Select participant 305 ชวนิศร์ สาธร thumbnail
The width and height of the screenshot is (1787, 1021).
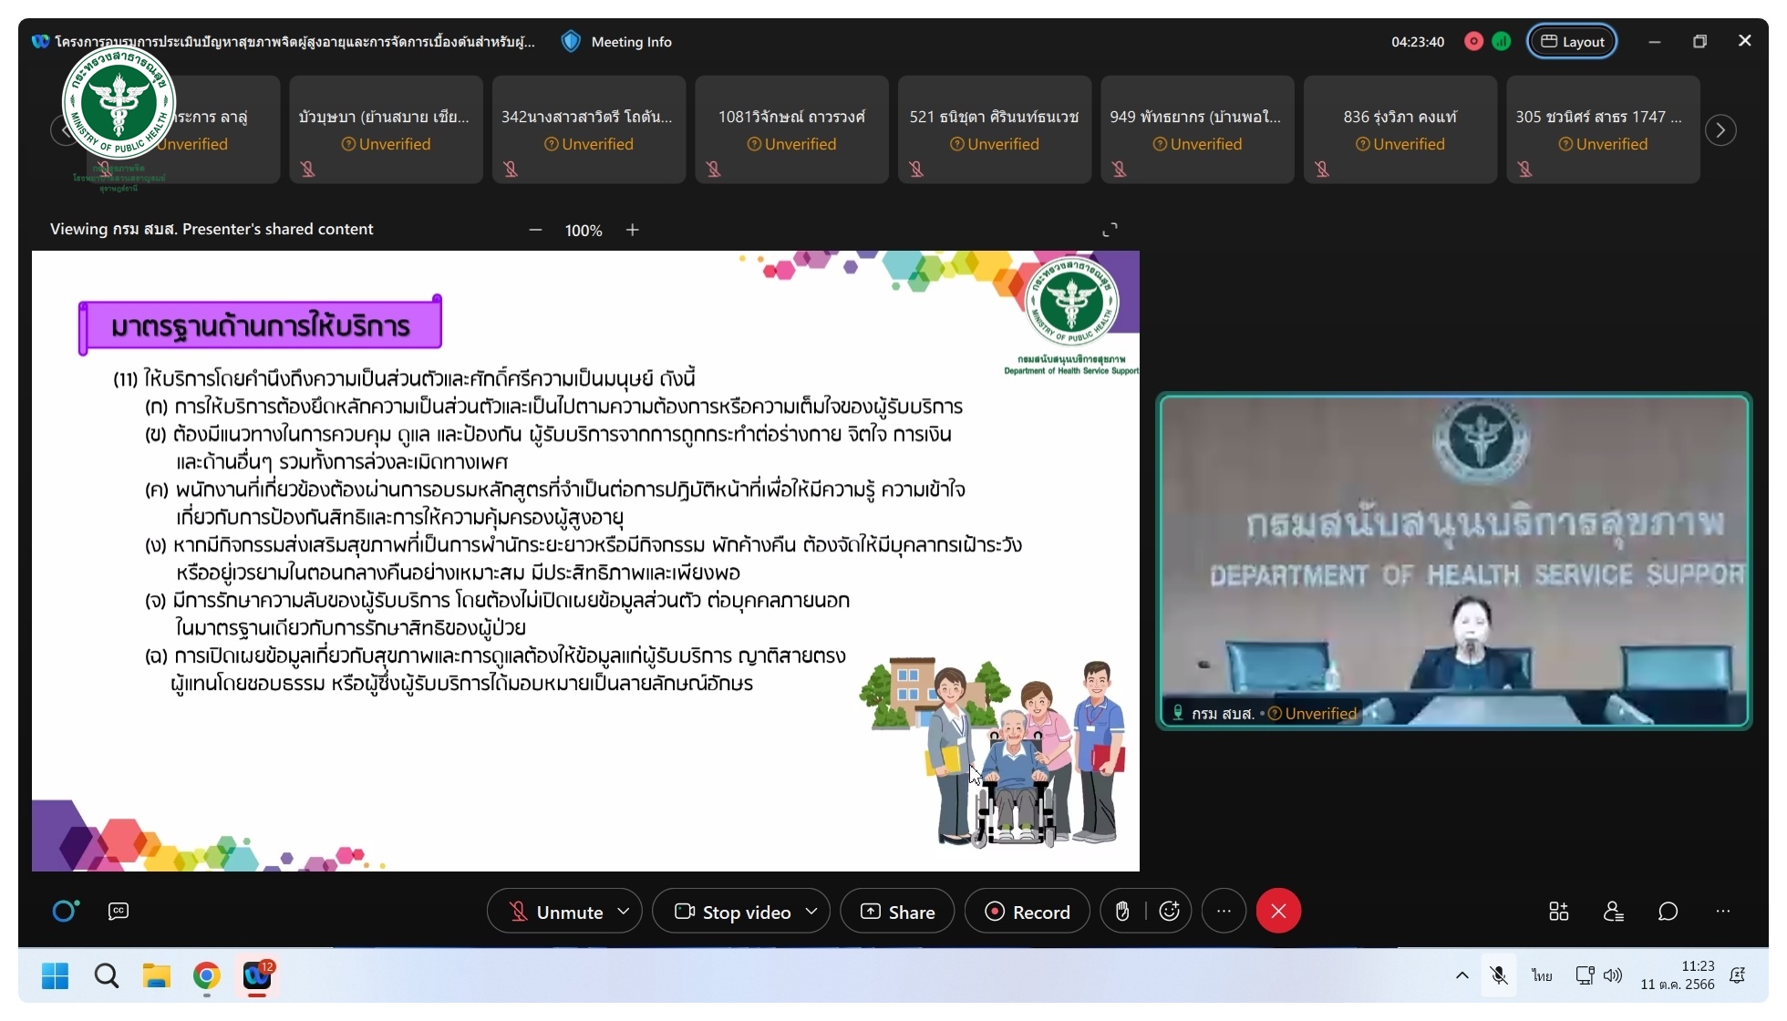pos(1603,129)
